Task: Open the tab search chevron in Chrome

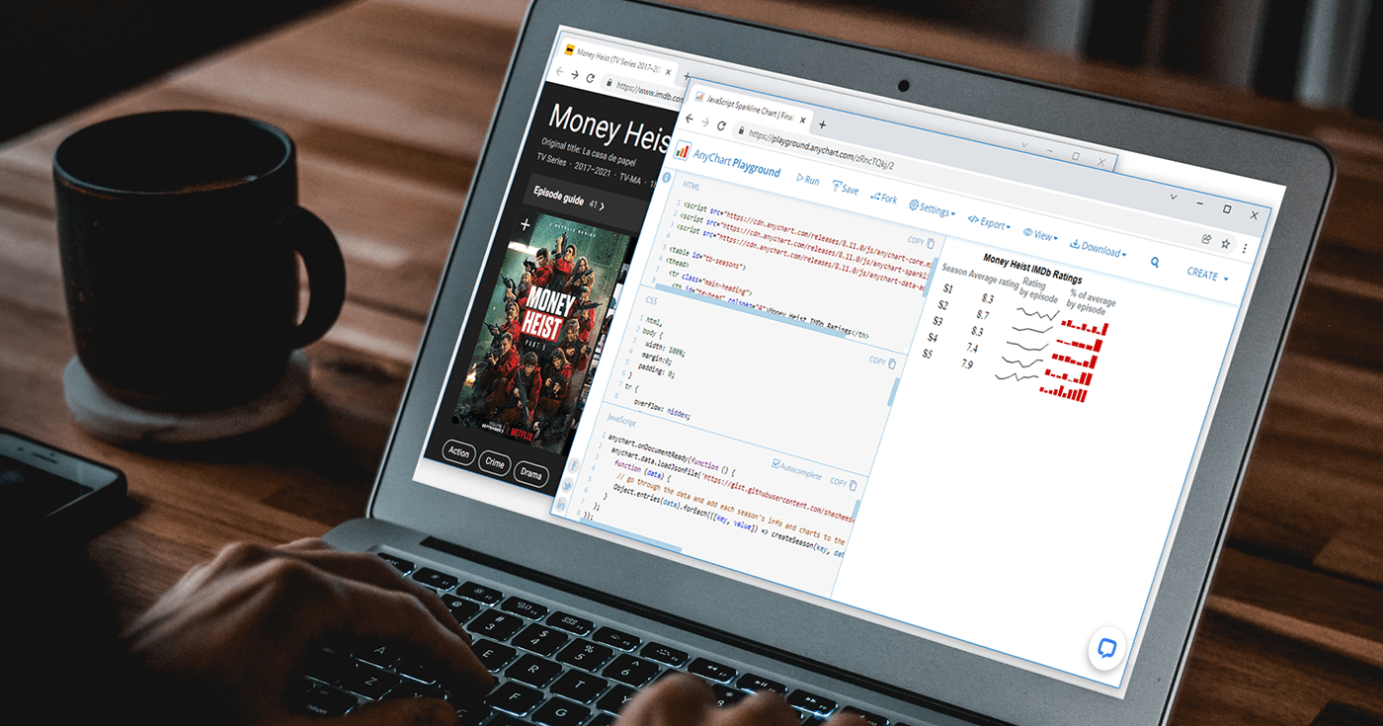Action: (x=1172, y=198)
